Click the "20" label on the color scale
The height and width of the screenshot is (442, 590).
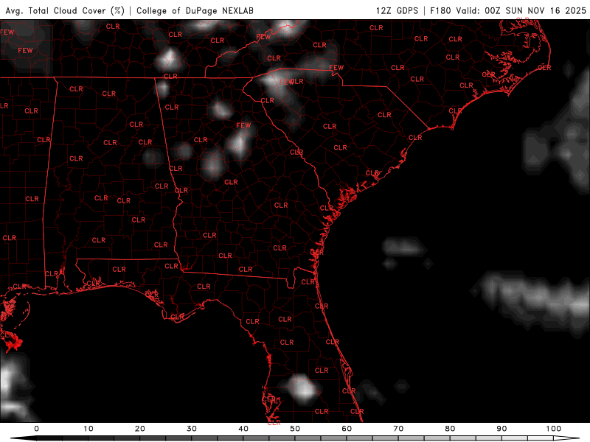pyautogui.click(x=140, y=429)
